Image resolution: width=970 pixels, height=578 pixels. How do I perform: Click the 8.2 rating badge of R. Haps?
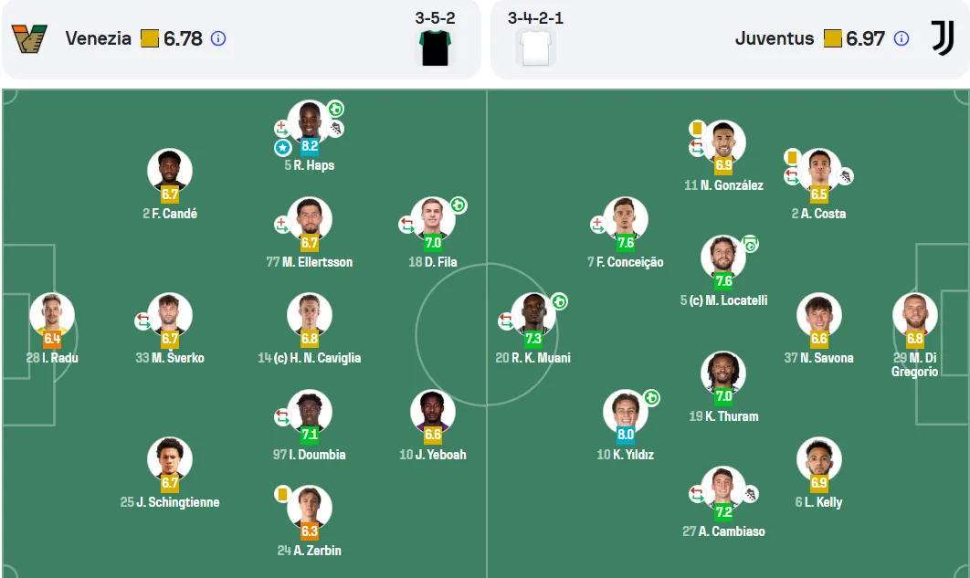(x=310, y=146)
